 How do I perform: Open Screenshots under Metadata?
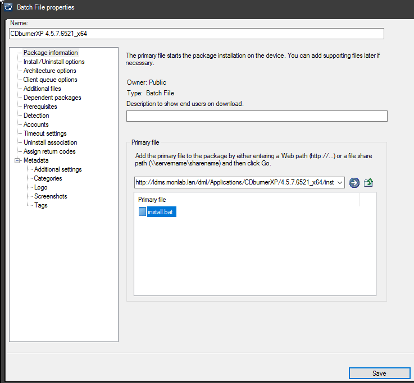coord(50,196)
